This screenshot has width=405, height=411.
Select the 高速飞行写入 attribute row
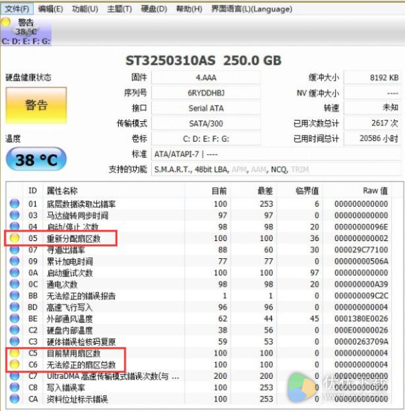pos(198,307)
